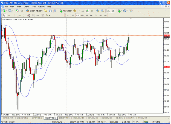Viewport: 171px width, 124px height.
Task: Open the Navigator star-folder icon
Action: tap(45, 11)
